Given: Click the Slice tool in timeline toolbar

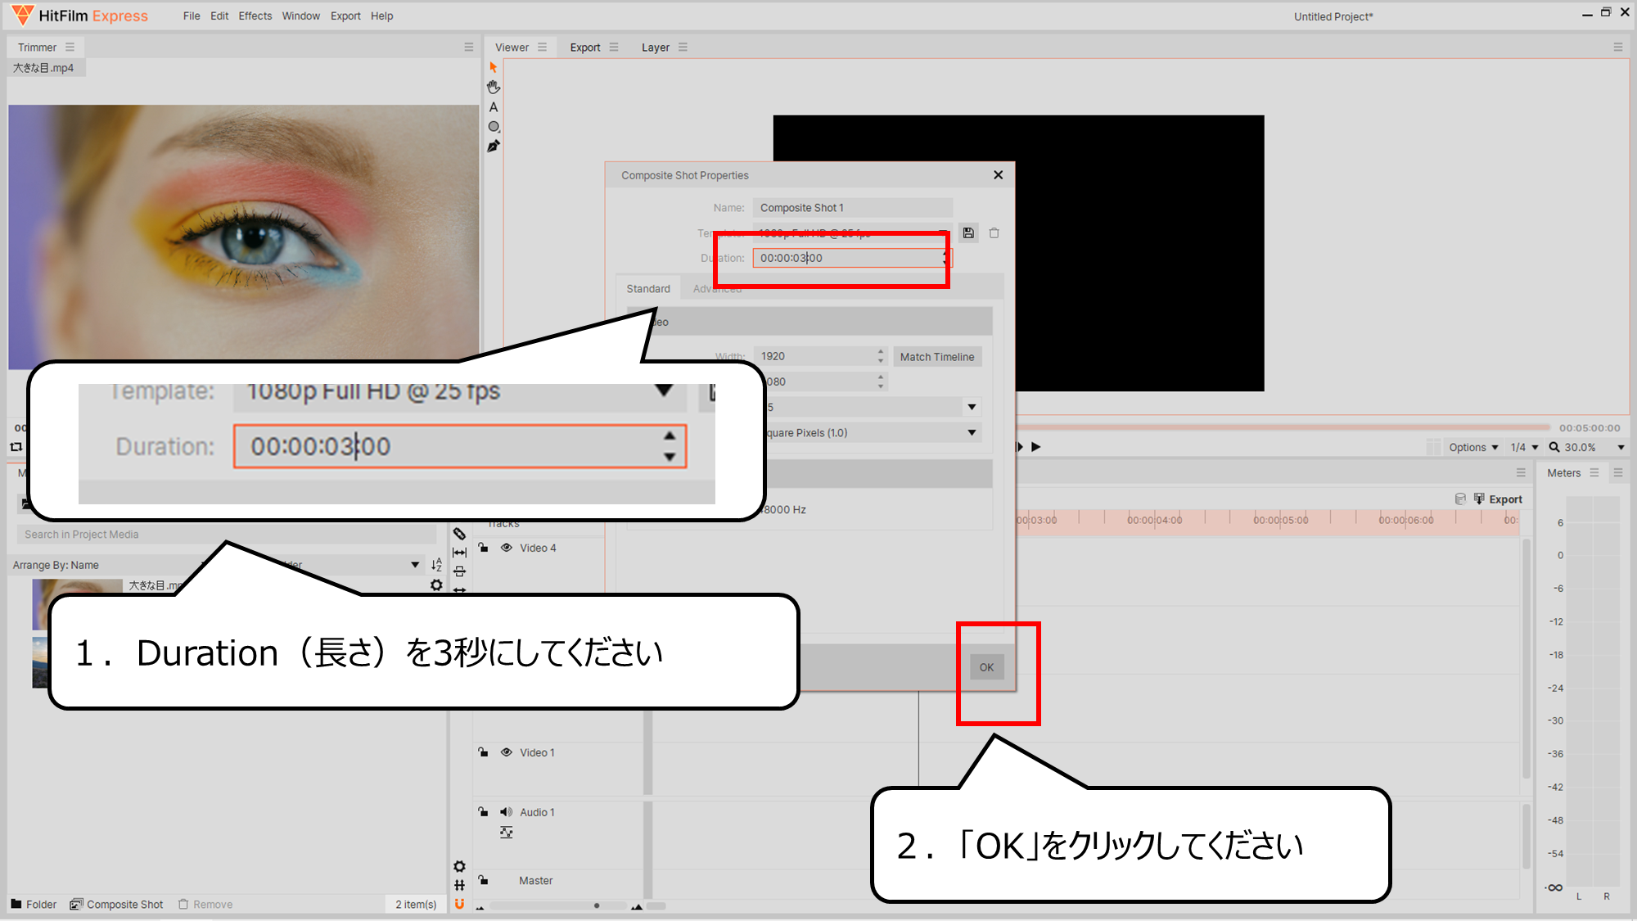Looking at the screenshot, I should [x=459, y=534].
